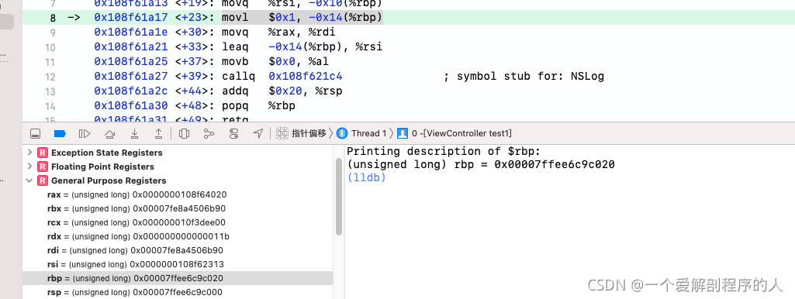Expand Exception State Registers
The height and width of the screenshot is (299, 795).
tap(29, 153)
